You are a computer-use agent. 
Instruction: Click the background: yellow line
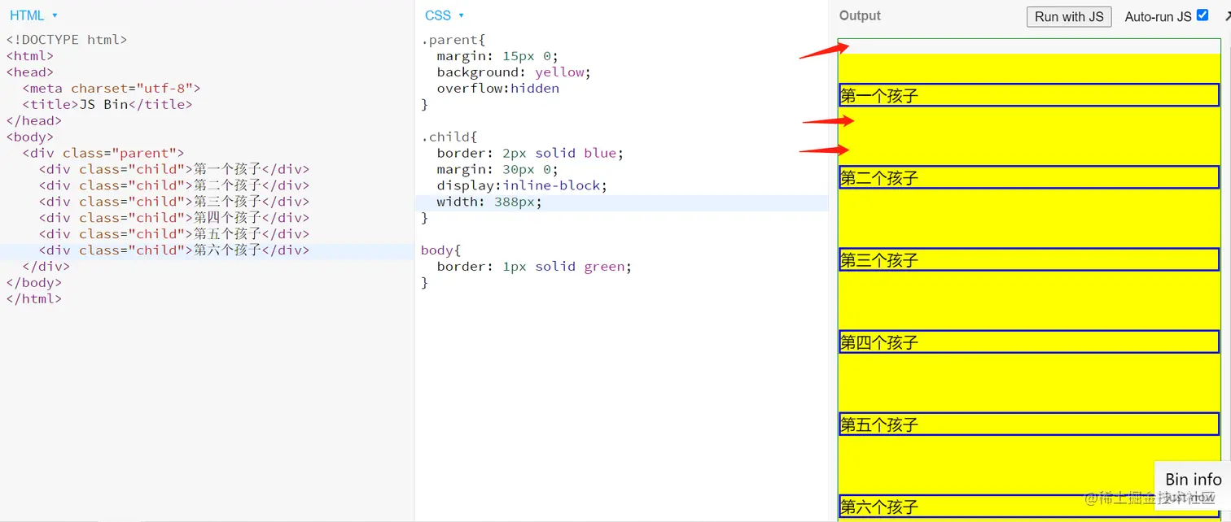(514, 72)
